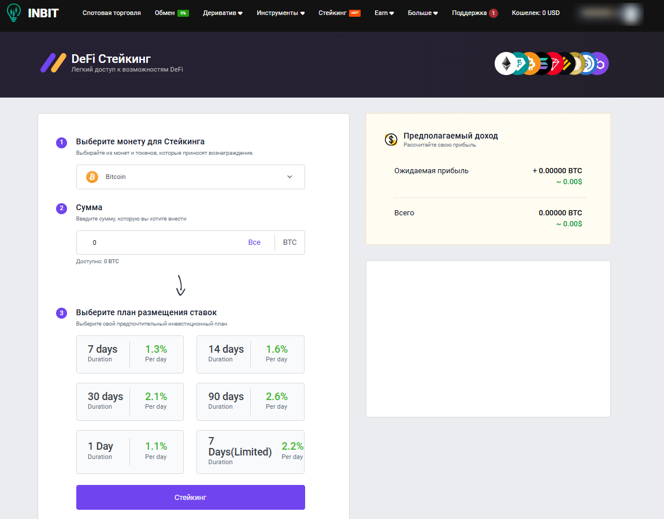Screen dimensions: 664x519
Task: Select the 7 days 1.3% staking plan
Action: (129, 354)
